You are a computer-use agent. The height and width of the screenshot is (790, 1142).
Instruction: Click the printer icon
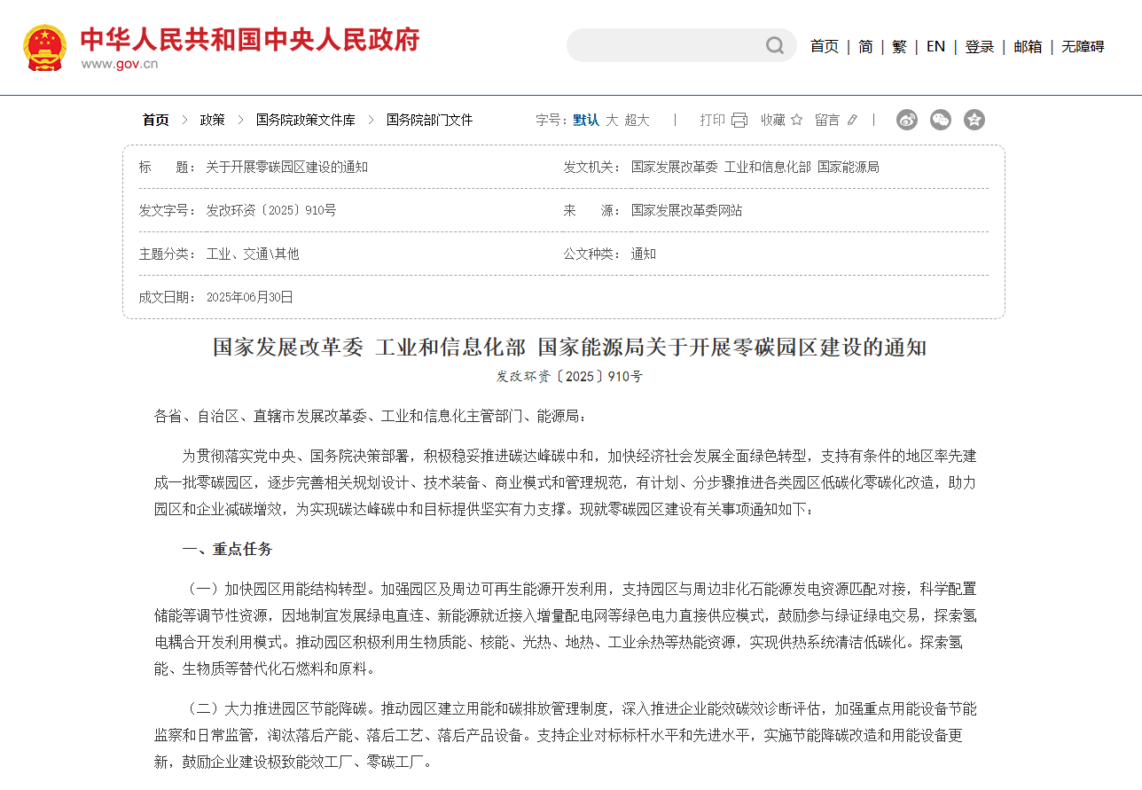click(739, 121)
